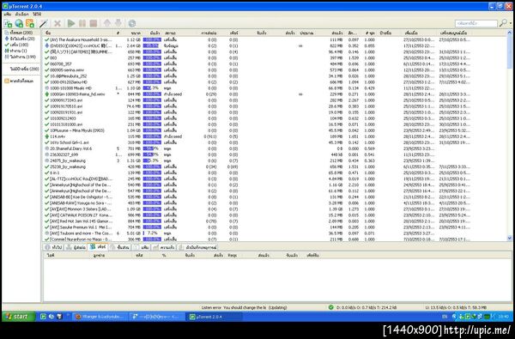Click the orange Add RSS Feed icon
This screenshot has height=339, width=515.
pyautogui.click(x=30, y=23)
